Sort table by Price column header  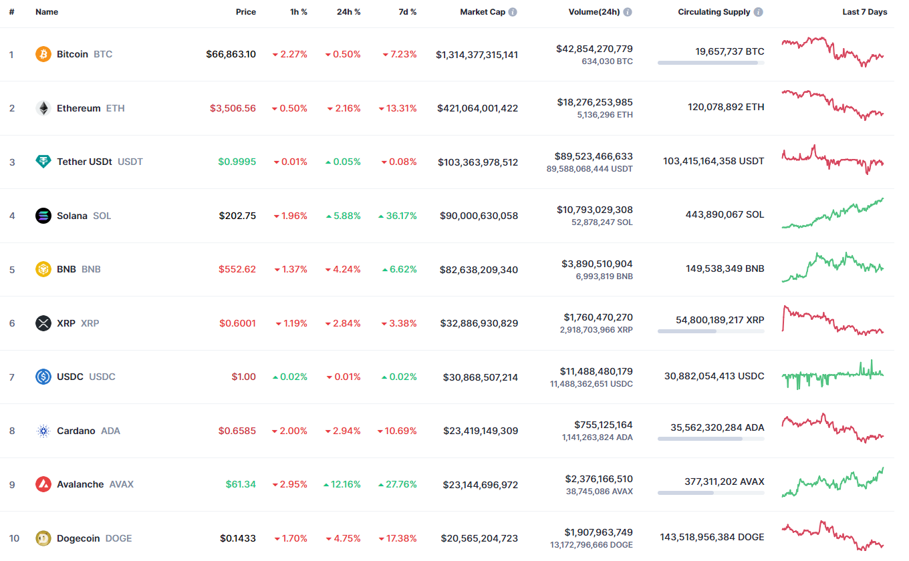click(x=245, y=12)
